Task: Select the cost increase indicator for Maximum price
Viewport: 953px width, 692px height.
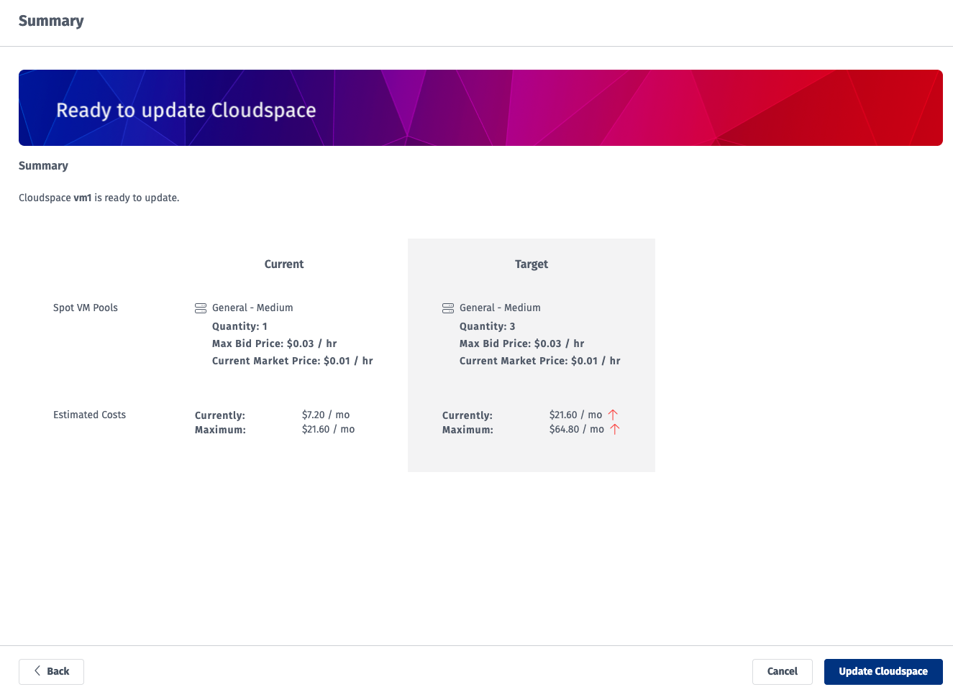Action: pyautogui.click(x=615, y=429)
